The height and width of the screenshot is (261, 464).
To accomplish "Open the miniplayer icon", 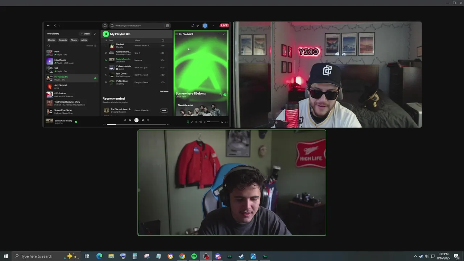I will pos(222,122).
